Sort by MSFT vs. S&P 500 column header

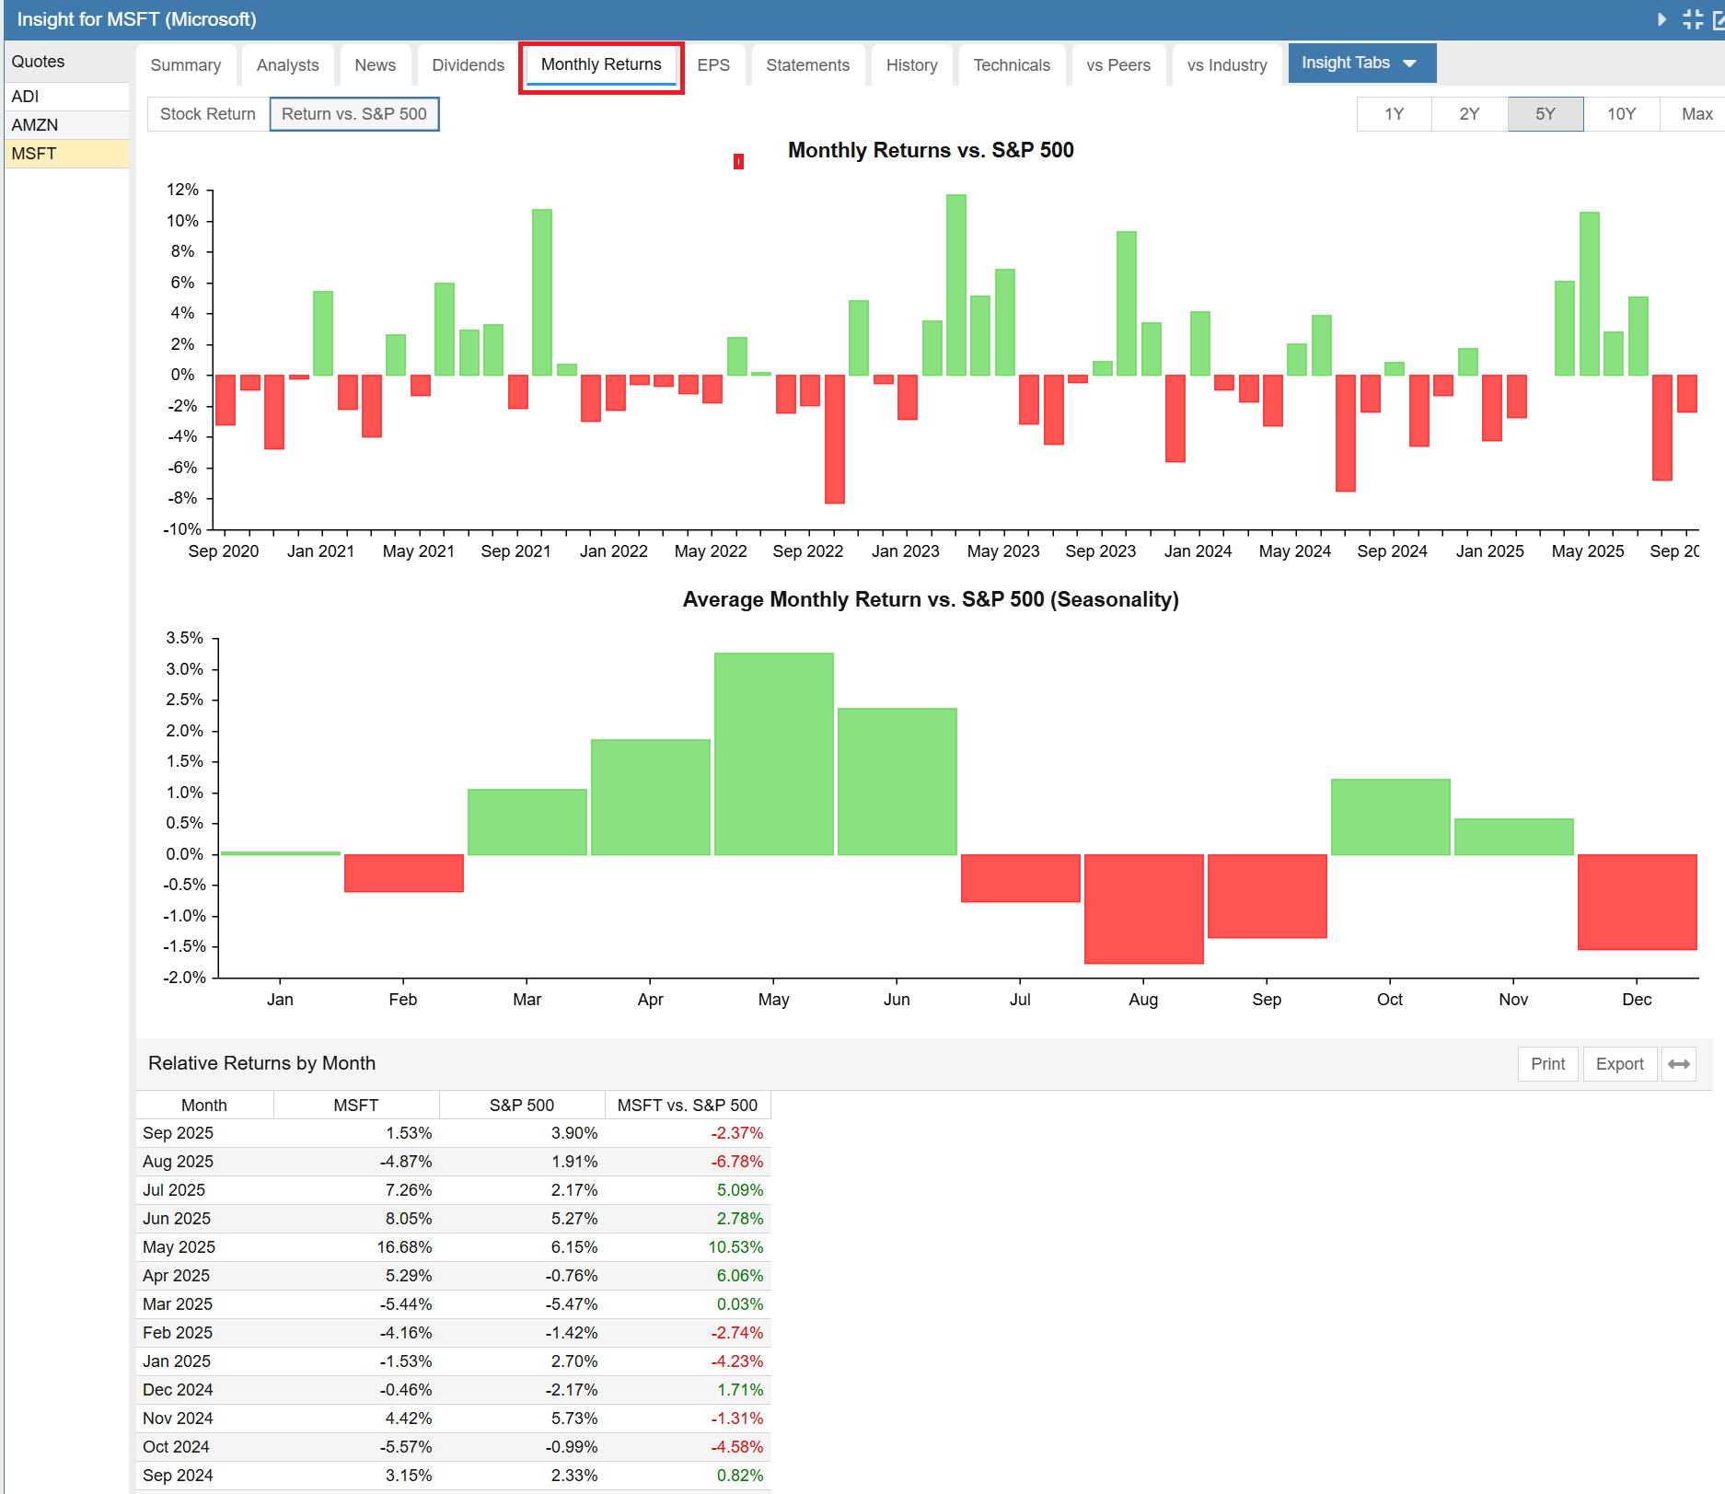[687, 1106]
